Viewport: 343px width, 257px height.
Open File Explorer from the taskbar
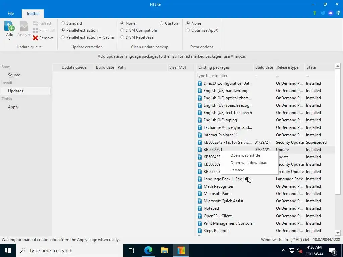164,250
